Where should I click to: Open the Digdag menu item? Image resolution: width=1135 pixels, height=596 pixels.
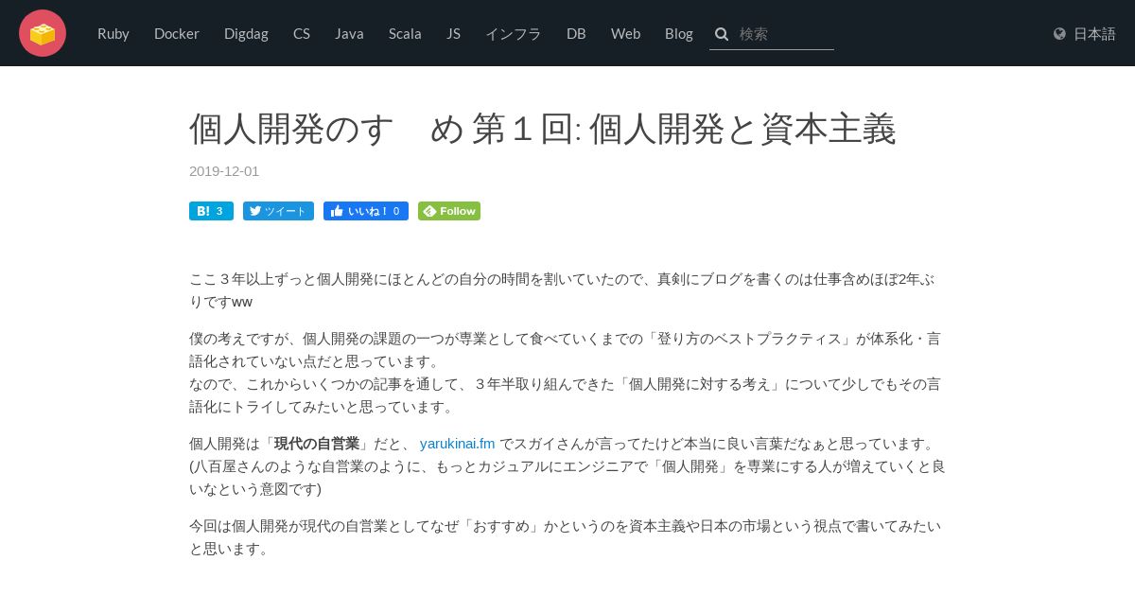246,33
